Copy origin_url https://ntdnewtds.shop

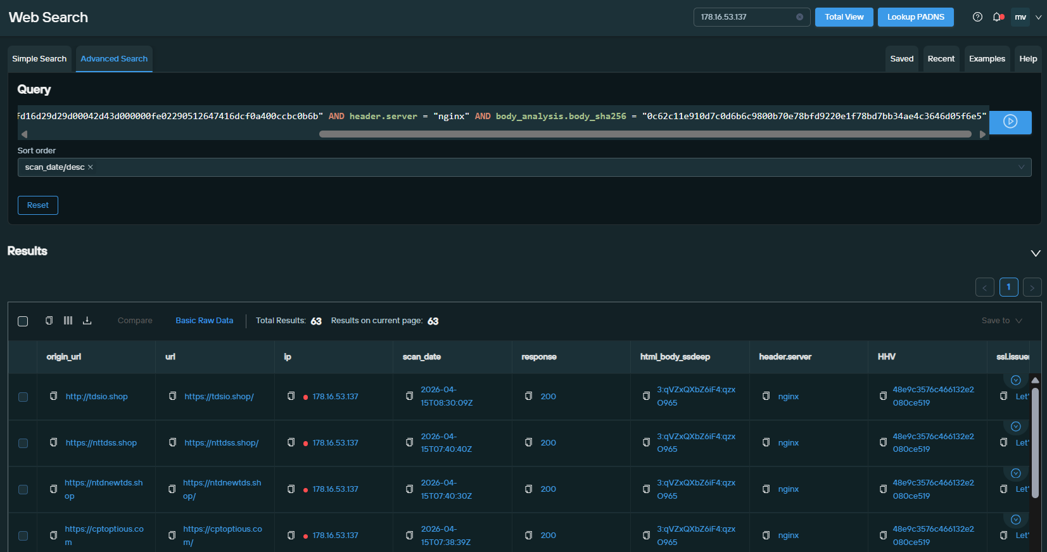pos(54,489)
